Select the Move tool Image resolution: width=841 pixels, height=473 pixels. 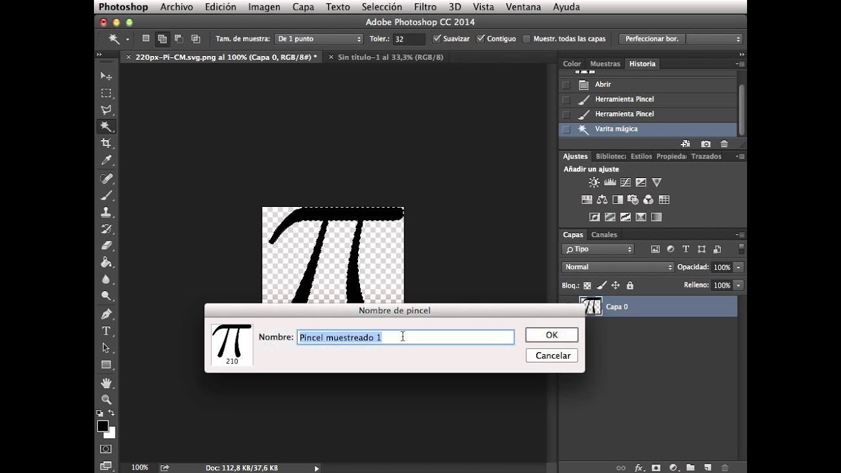tap(106, 76)
